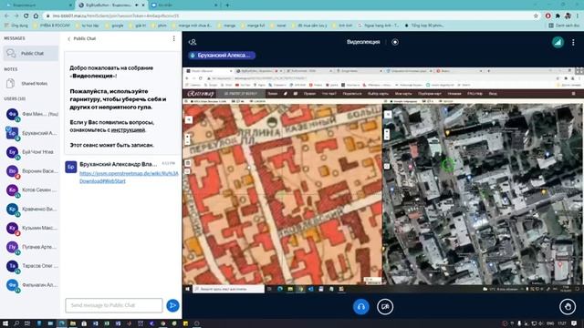Click the satellite map pane in shared screen
The height and width of the screenshot is (328, 584).
[x=483, y=194]
